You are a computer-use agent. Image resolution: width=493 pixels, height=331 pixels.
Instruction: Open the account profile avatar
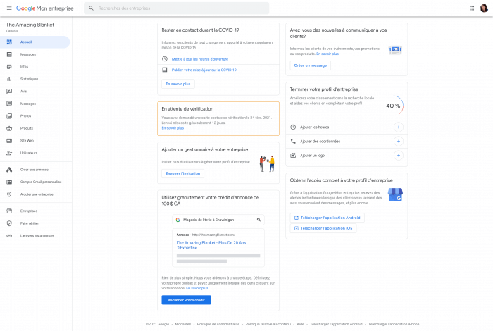[x=484, y=8]
